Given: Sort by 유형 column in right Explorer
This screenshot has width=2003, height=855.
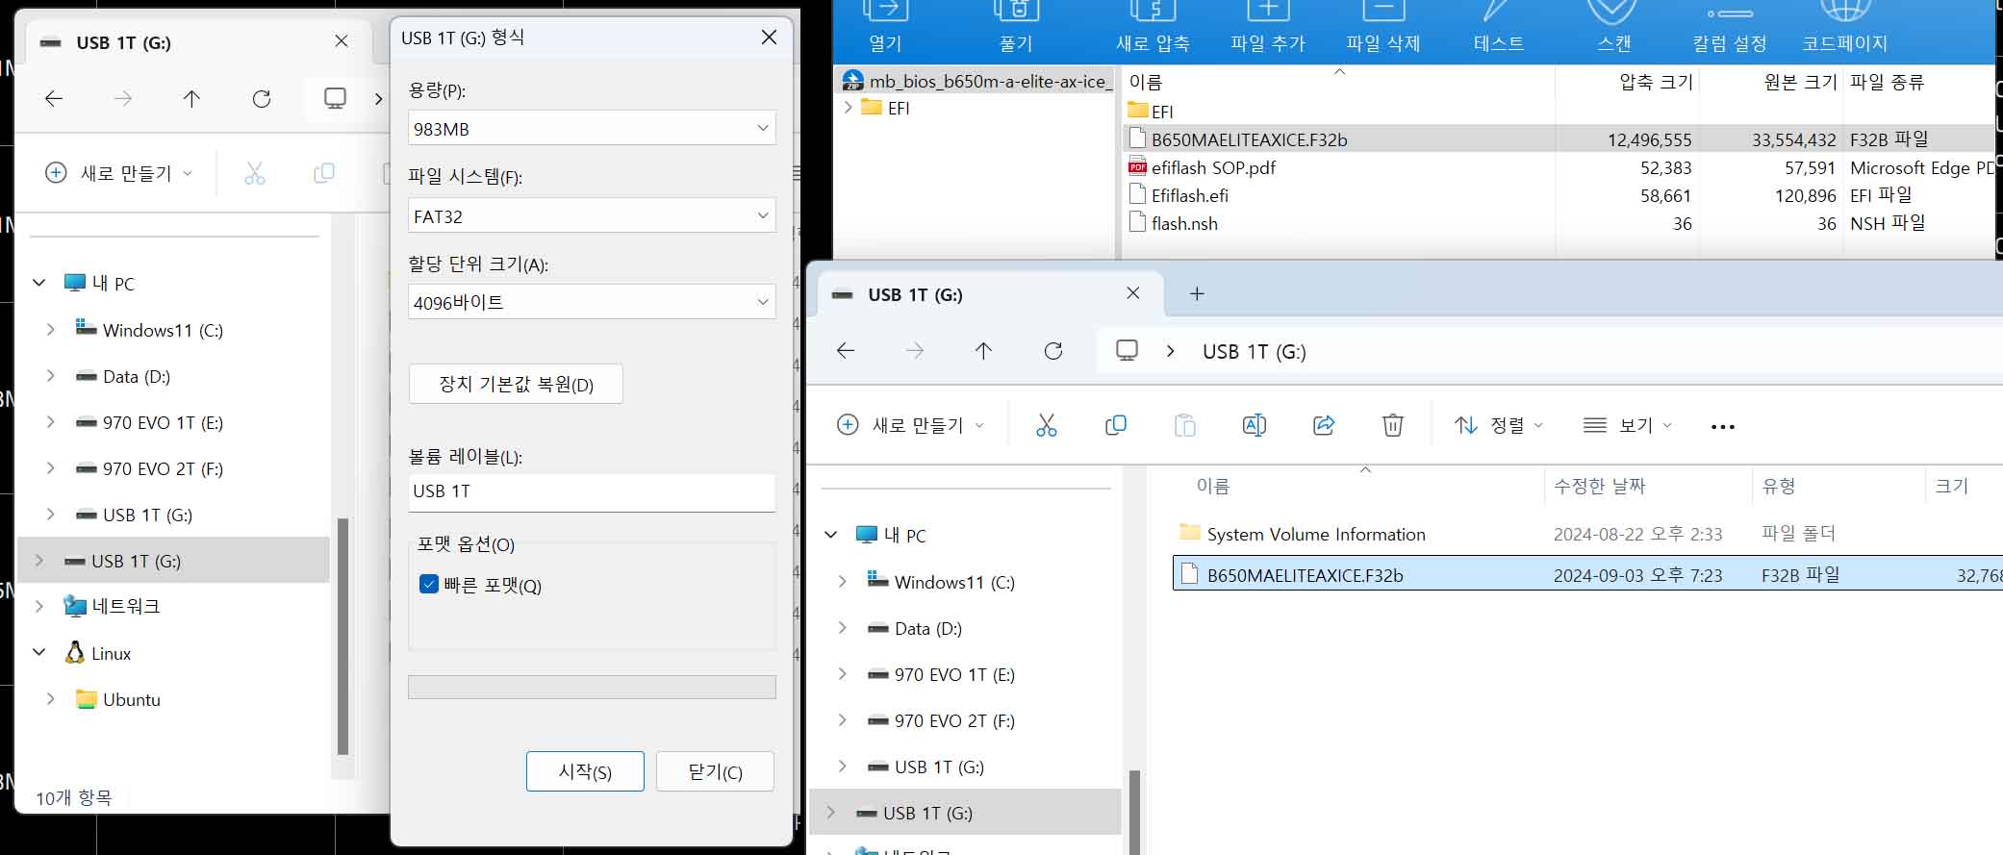Looking at the screenshot, I should pos(1779,486).
